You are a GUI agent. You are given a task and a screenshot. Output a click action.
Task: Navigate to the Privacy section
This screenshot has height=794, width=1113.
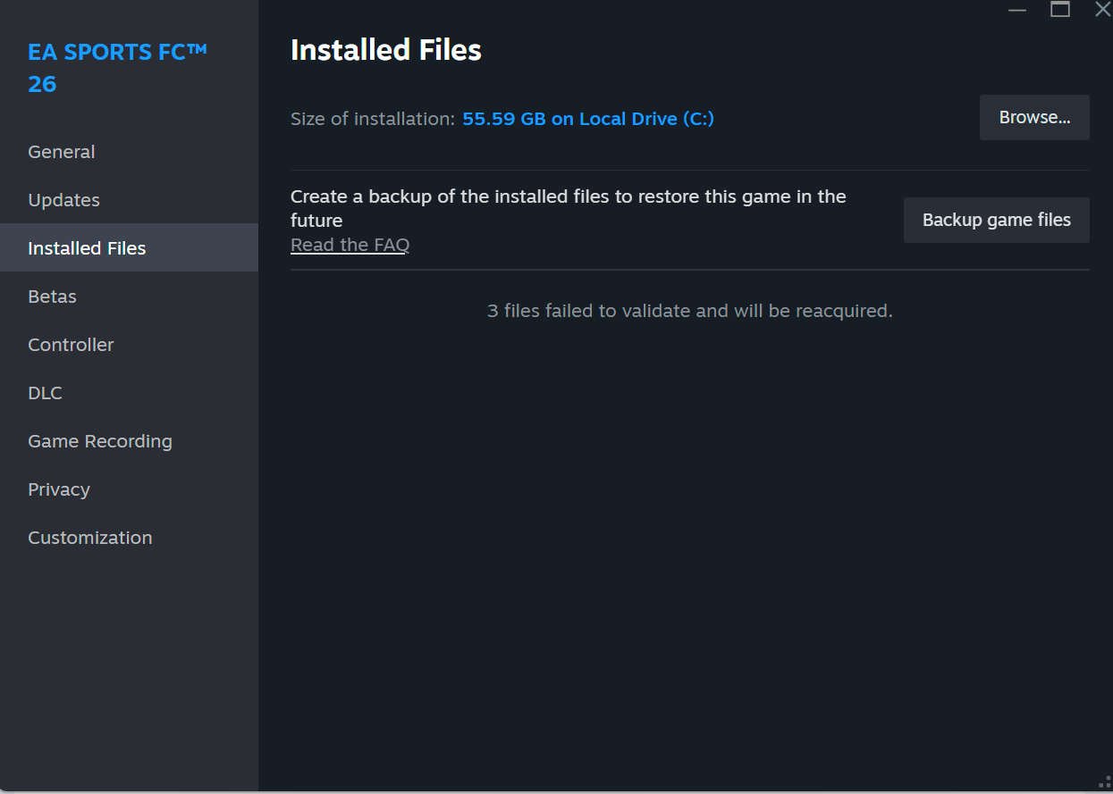click(x=59, y=489)
